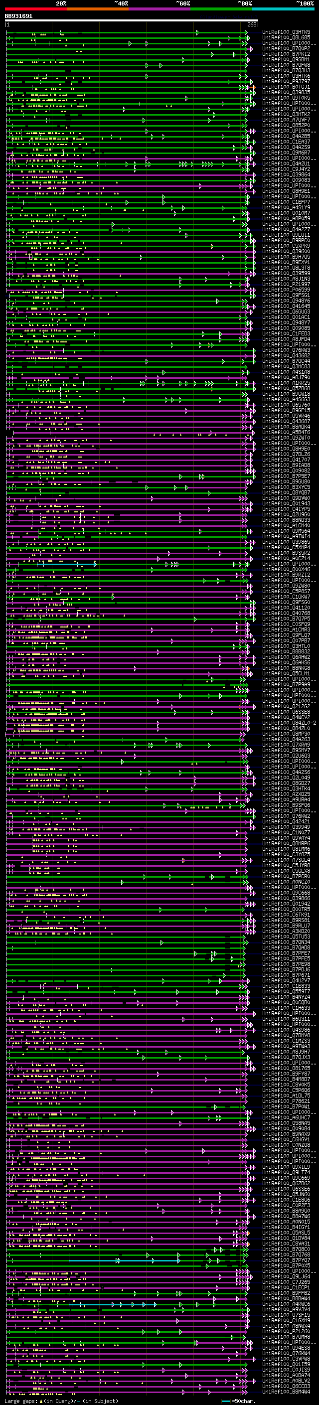Select hit label UniRef100_Q5ZB68
319x1405 pixels.
coord(286,388)
